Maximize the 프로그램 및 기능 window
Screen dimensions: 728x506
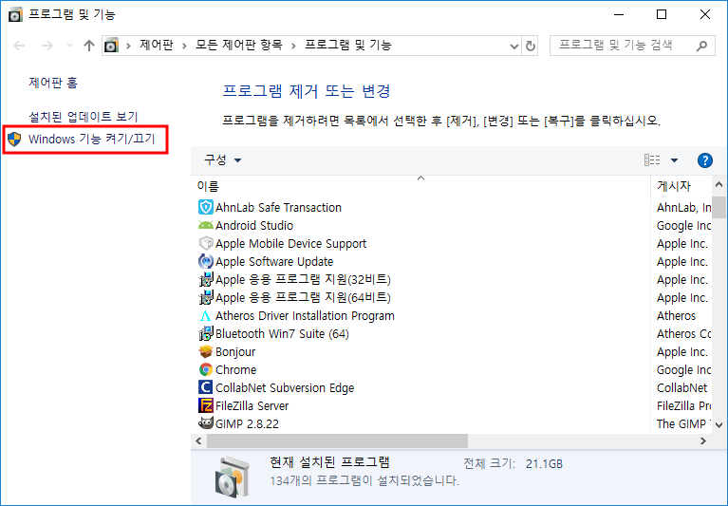(662, 15)
